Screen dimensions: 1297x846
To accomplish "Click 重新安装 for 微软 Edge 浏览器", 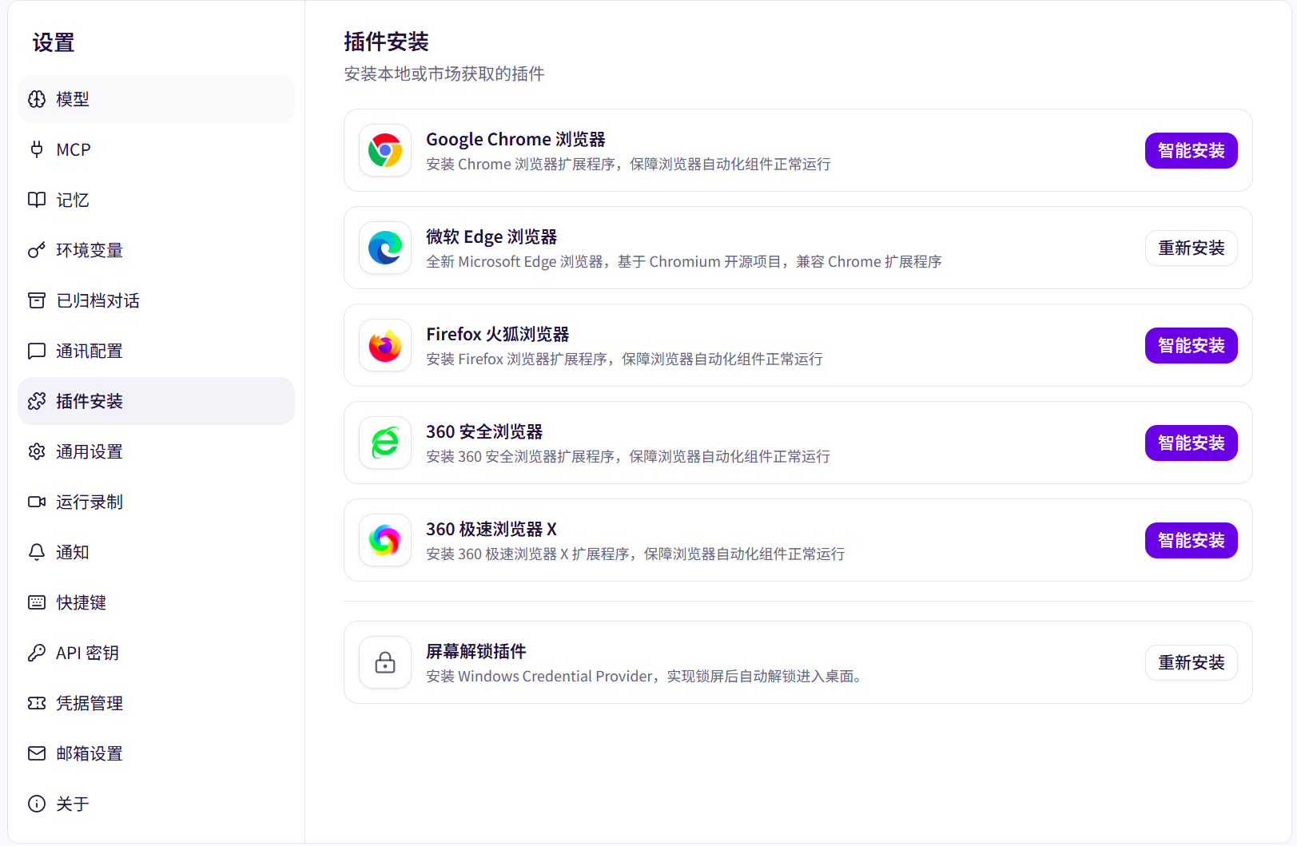I will [1191, 248].
